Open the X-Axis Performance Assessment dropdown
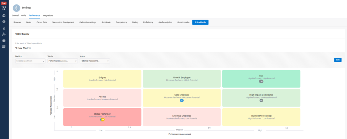This screenshot has width=347, height=139. click(62, 61)
